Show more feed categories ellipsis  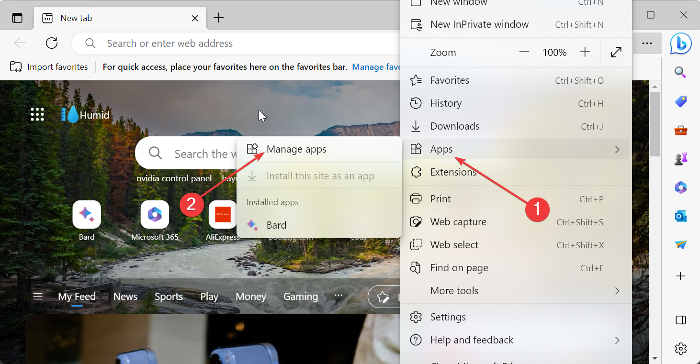pos(339,296)
